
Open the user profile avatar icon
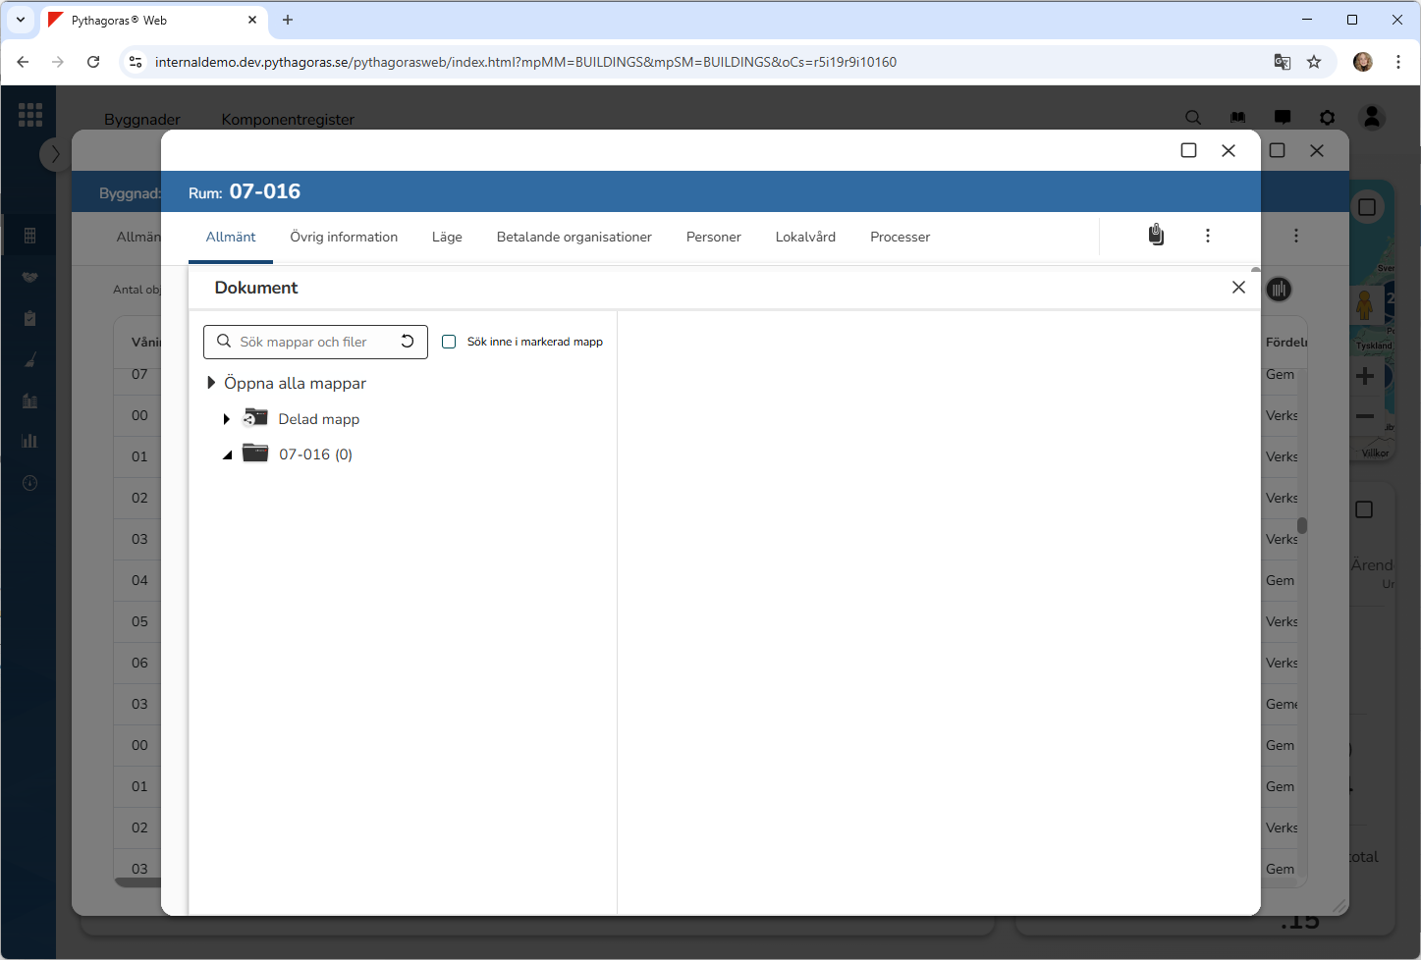pyautogui.click(x=1371, y=118)
